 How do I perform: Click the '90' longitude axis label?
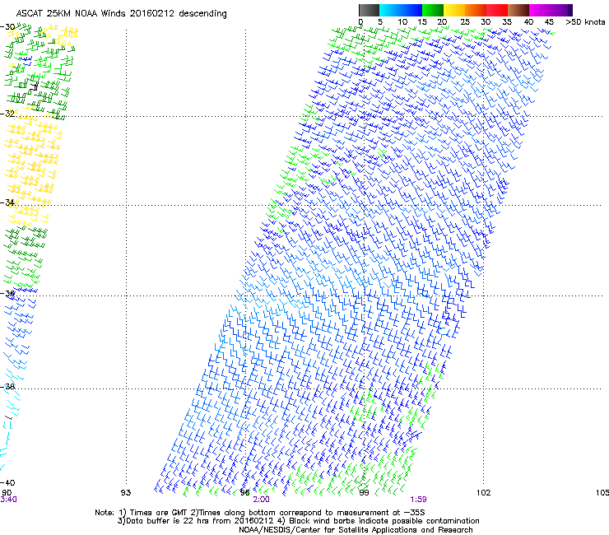click(7, 493)
